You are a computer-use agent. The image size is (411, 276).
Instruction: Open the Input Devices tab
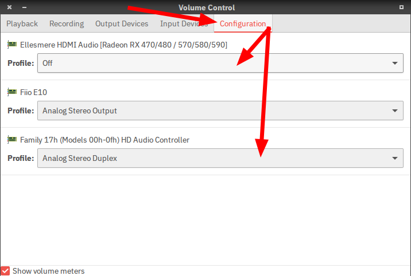(184, 24)
